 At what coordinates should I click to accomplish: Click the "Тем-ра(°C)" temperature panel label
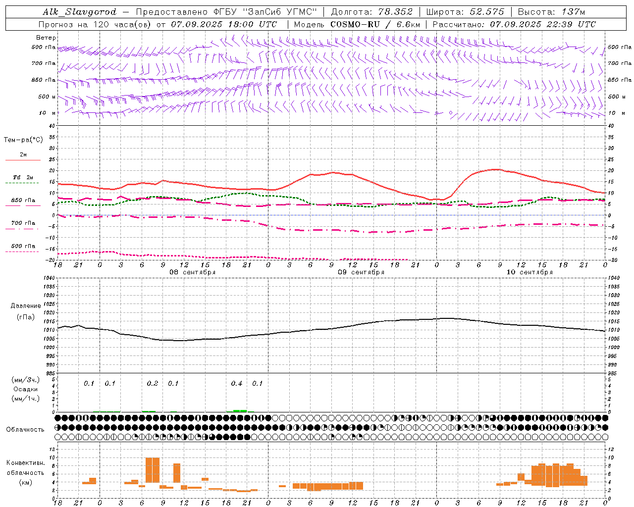pos(23,140)
